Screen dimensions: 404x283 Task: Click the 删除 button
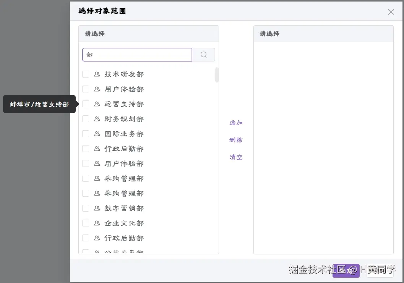236,140
